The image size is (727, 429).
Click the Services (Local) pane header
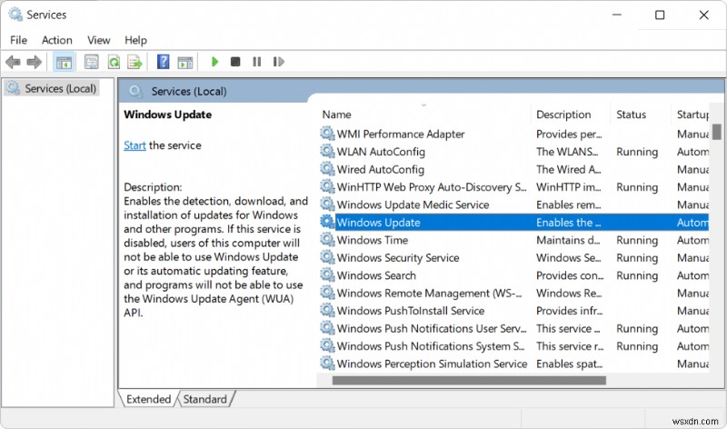point(189,92)
